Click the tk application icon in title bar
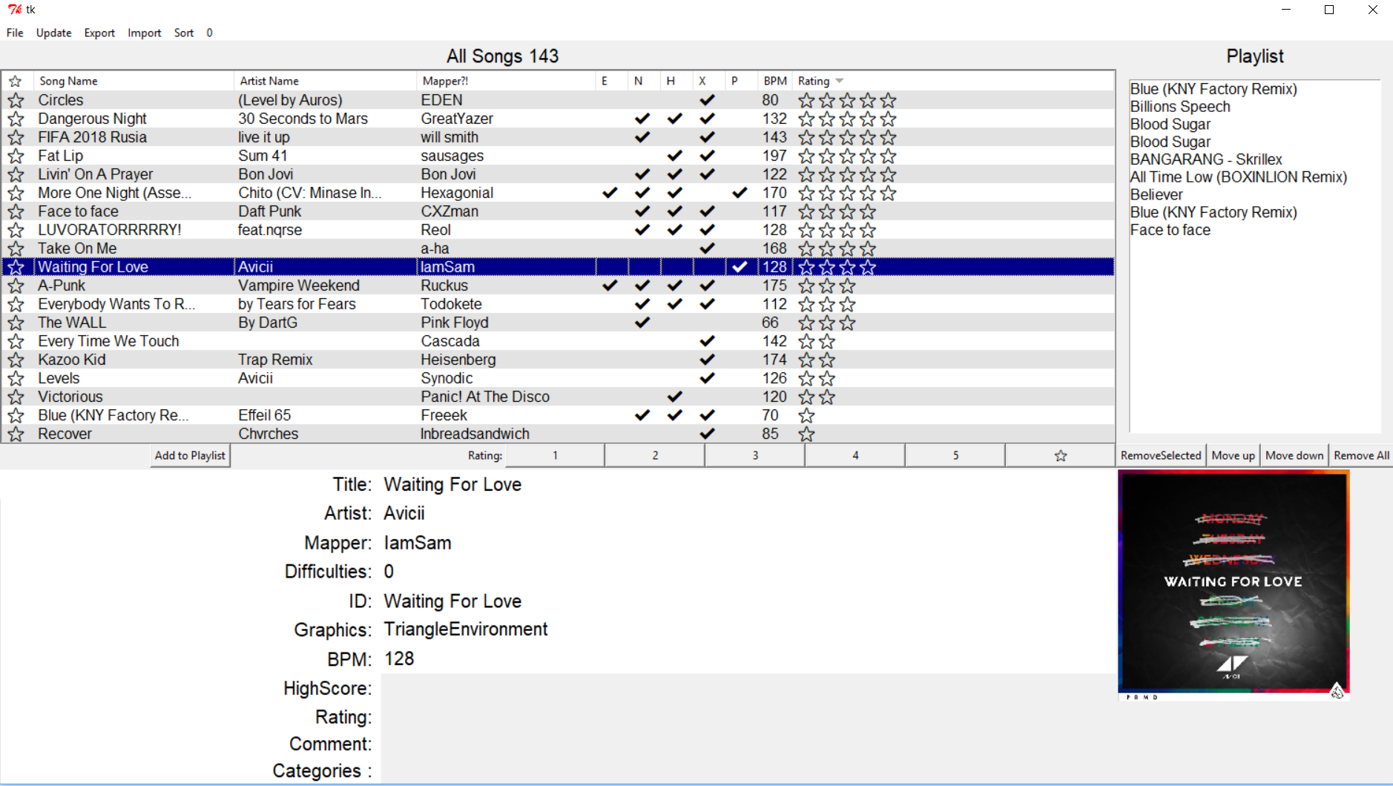Image resolution: width=1393 pixels, height=786 pixels. [15, 10]
